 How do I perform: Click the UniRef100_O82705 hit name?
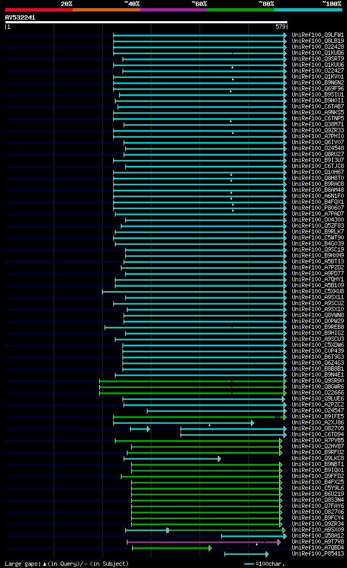pos(318,429)
